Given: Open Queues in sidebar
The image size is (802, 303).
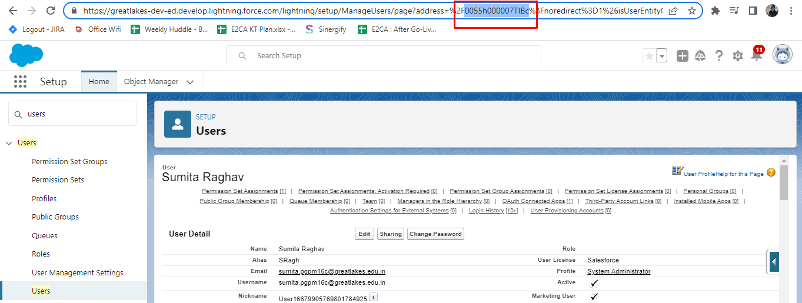Looking at the screenshot, I should point(45,235).
